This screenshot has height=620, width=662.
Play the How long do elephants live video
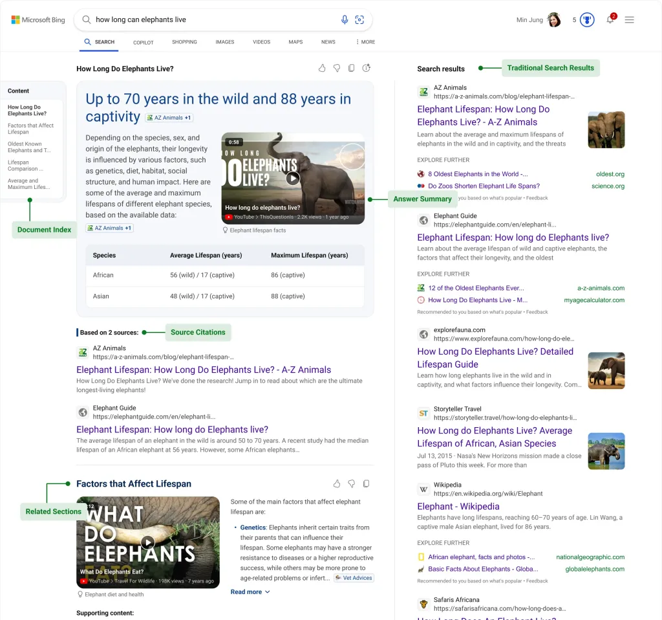click(x=293, y=179)
